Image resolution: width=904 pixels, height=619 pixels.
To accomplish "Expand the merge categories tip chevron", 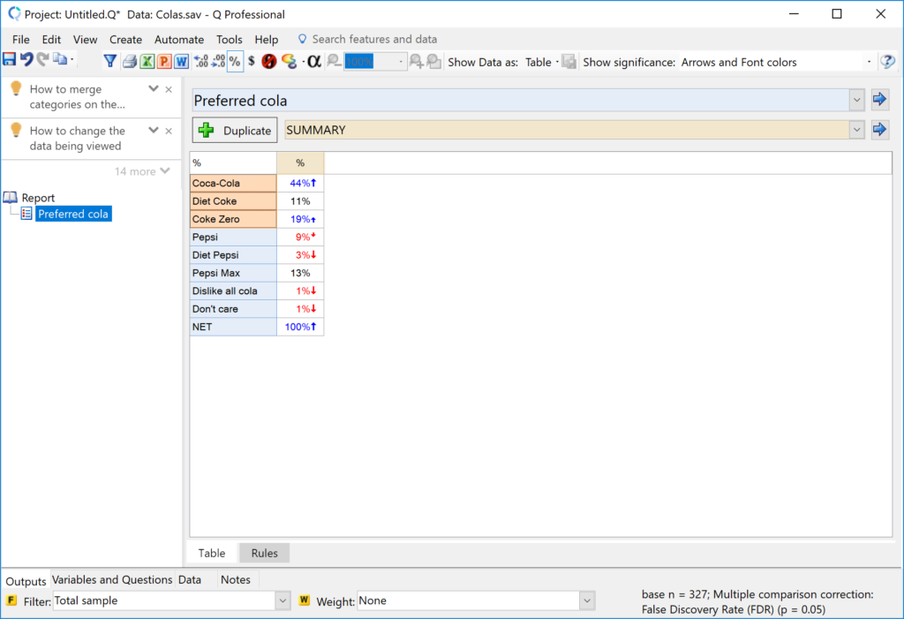I will [x=154, y=89].
